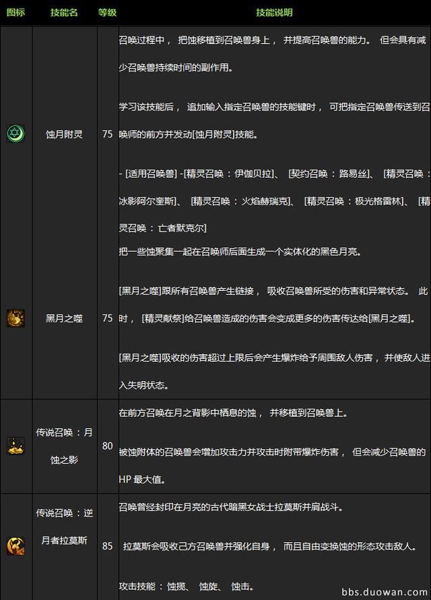Click the 逆月者拉莫斯 skill icon

(x=15, y=546)
